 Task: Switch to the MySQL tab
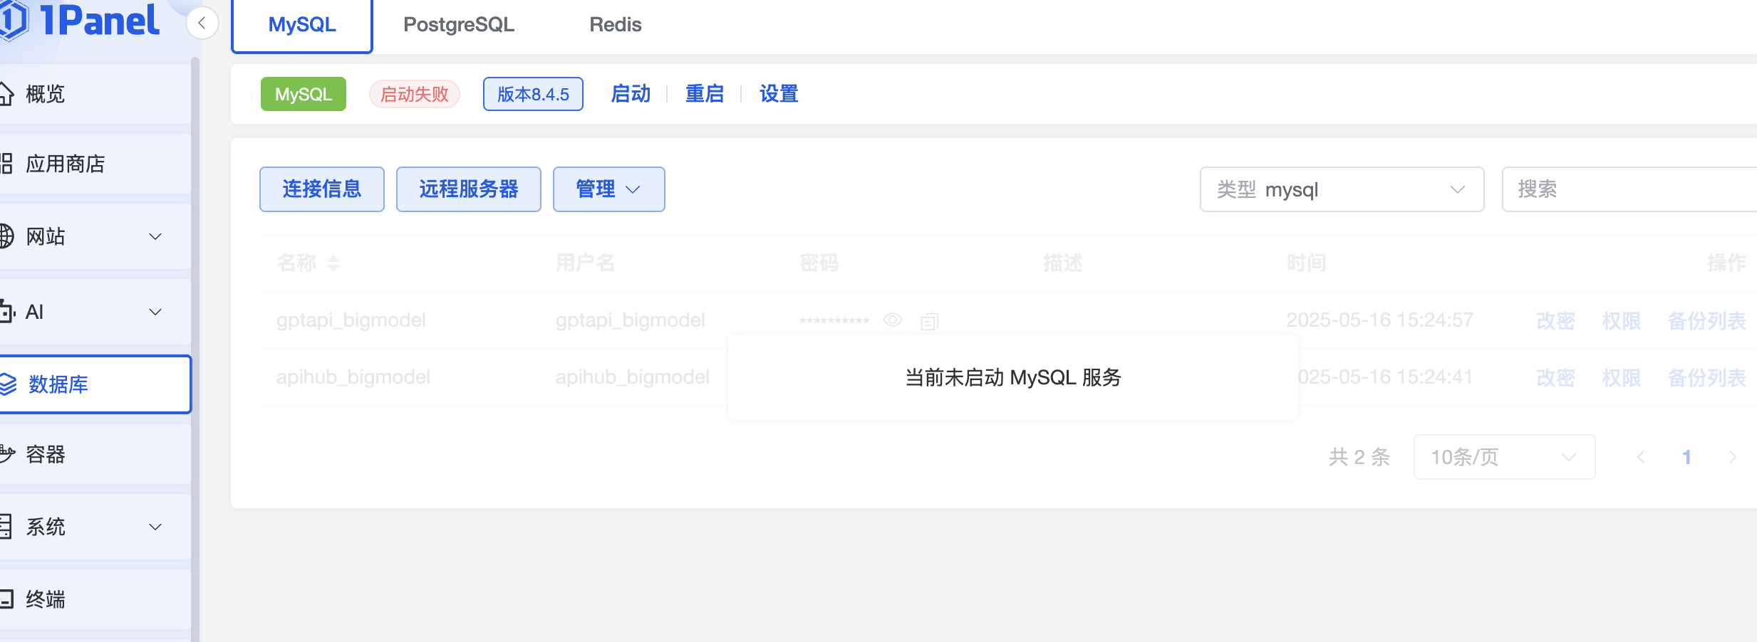302,25
